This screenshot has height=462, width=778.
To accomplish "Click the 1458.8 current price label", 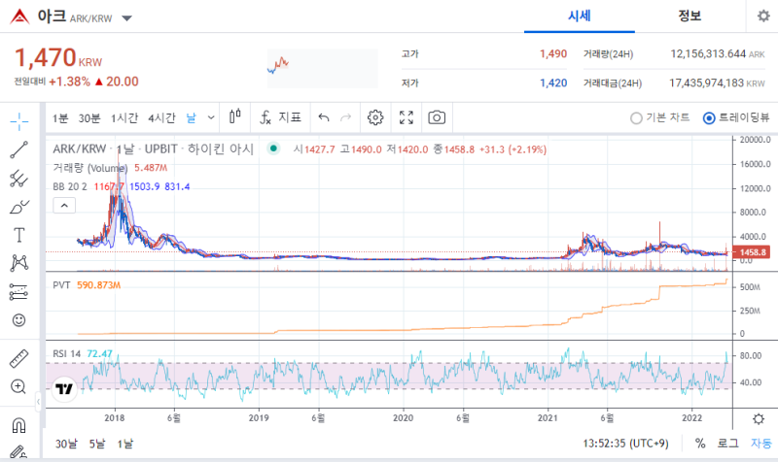I will [x=752, y=252].
